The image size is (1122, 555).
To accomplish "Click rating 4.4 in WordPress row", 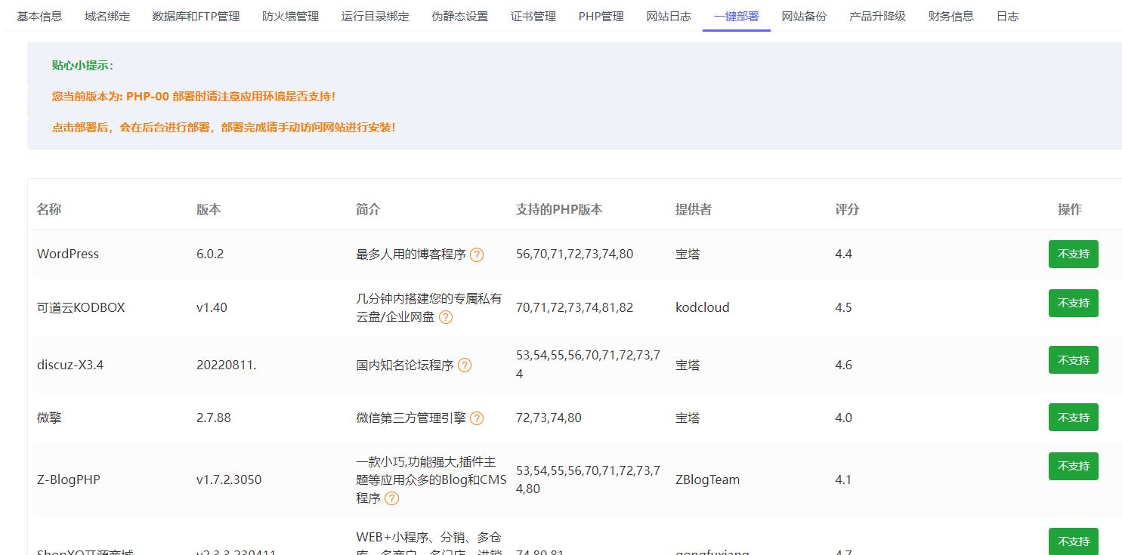I will click(843, 254).
